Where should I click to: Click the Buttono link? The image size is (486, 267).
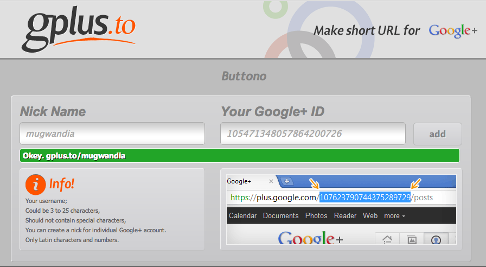point(244,77)
